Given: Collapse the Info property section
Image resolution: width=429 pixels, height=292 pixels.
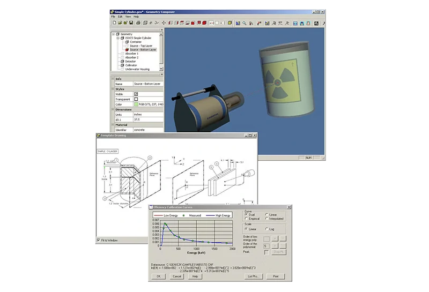Looking at the screenshot, I should tap(113, 78).
